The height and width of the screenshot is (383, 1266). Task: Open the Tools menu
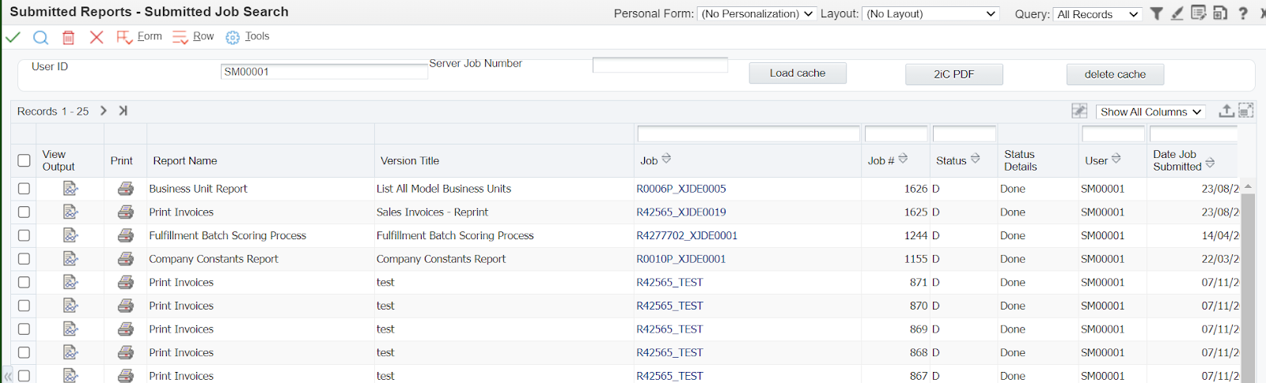pyautogui.click(x=248, y=36)
